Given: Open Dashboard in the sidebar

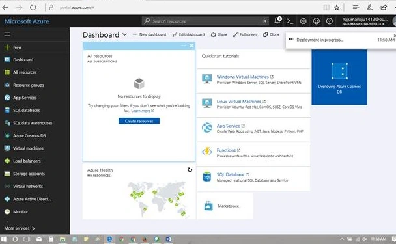Looking at the screenshot, I should (23, 60).
